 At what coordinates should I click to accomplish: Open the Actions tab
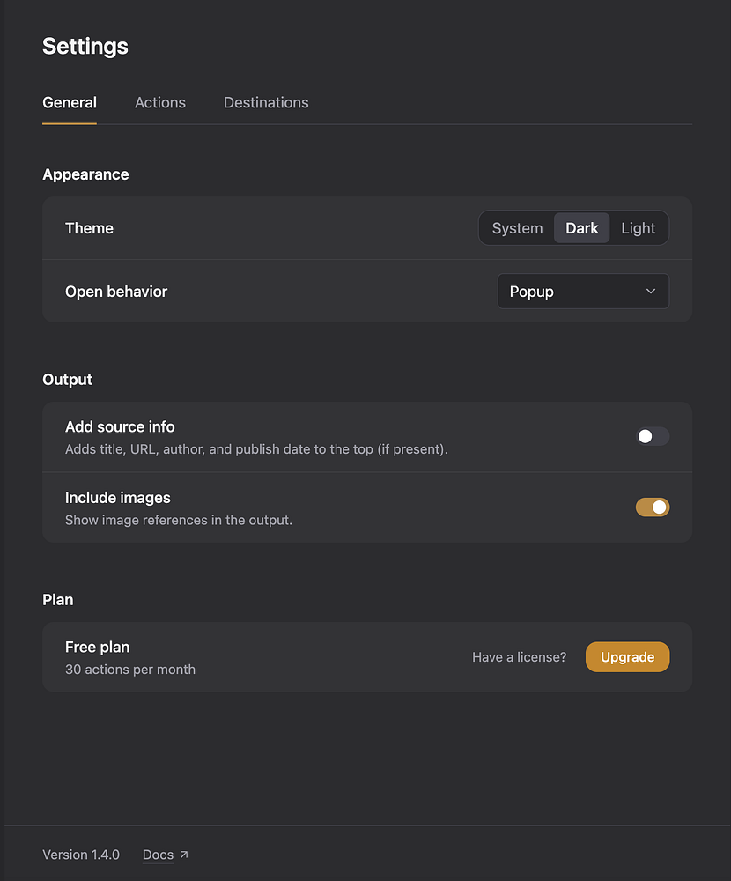(160, 103)
